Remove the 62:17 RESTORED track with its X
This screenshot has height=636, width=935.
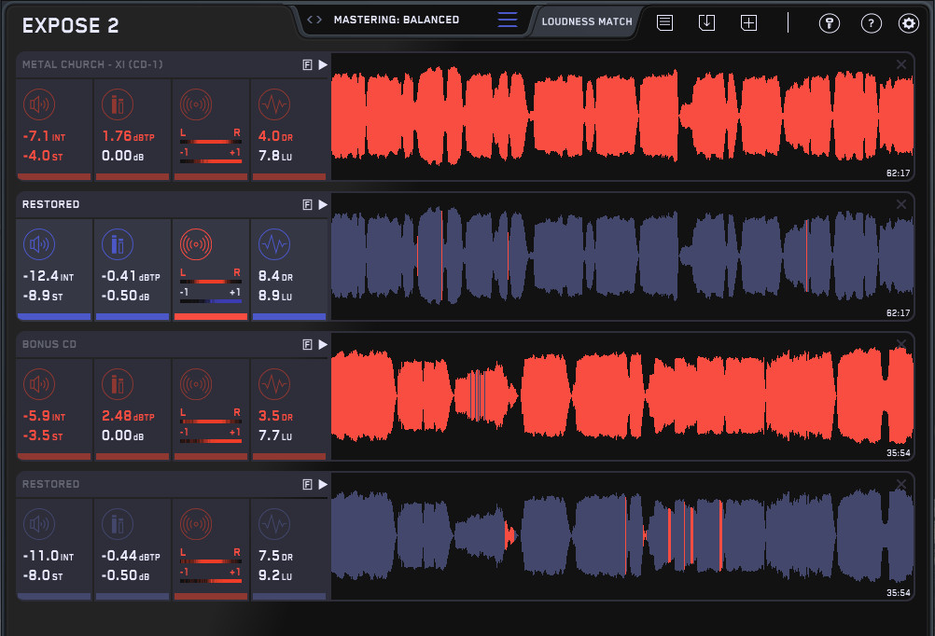[x=901, y=204]
